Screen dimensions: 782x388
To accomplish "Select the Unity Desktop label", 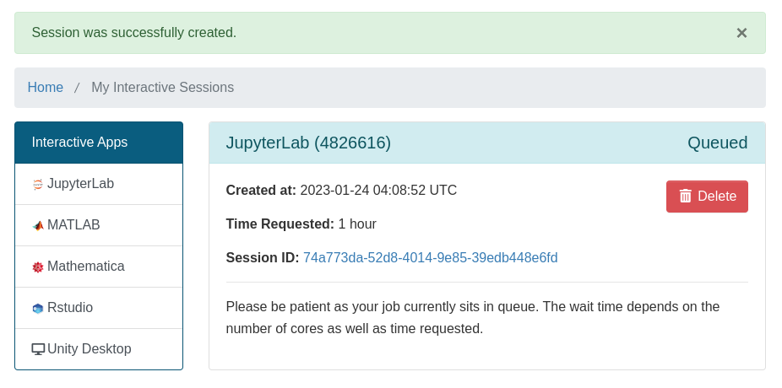I will tap(89, 349).
